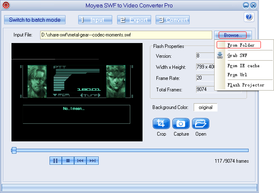Click the 117 /9074 frames counter text
The image size is (274, 193).
231,161
